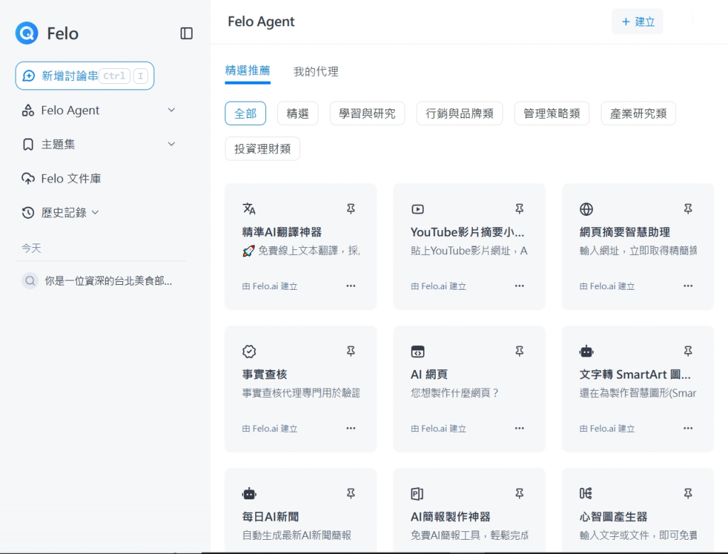
Task: Open more options for AI 網頁 card
Action: [520, 428]
